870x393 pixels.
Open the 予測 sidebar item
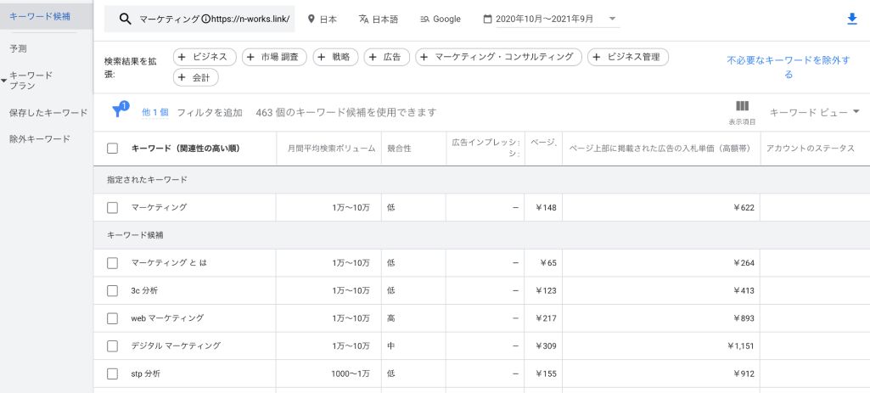tap(18, 48)
